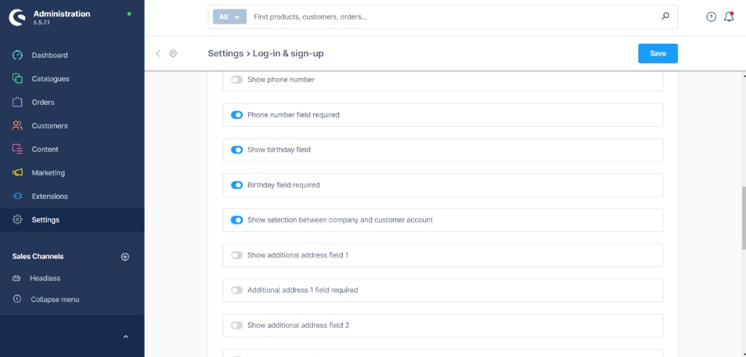The image size is (746, 357).
Task: Expand the bottom user menu chevron
Action: (x=124, y=337)
